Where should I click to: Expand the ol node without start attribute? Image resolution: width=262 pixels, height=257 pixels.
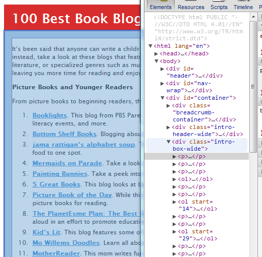pyautogui.click(x=174, y=179)
